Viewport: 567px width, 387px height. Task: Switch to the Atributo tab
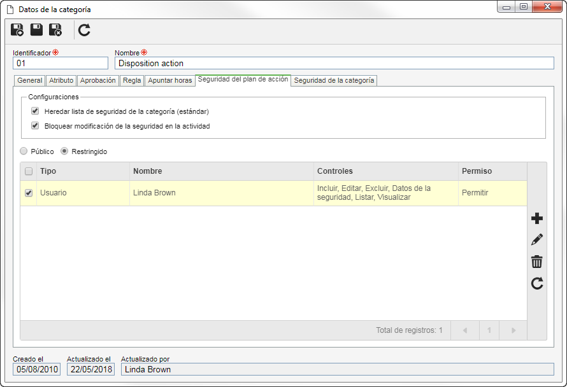coord(61,80)
